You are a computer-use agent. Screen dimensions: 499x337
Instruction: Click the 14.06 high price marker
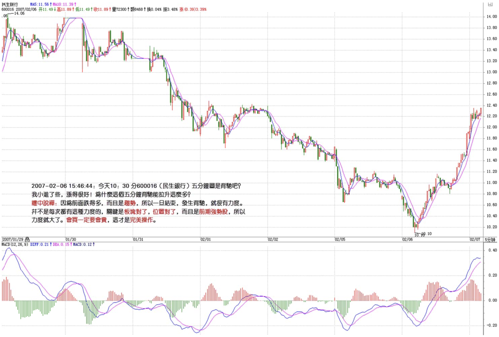click(x=19, y=13)
